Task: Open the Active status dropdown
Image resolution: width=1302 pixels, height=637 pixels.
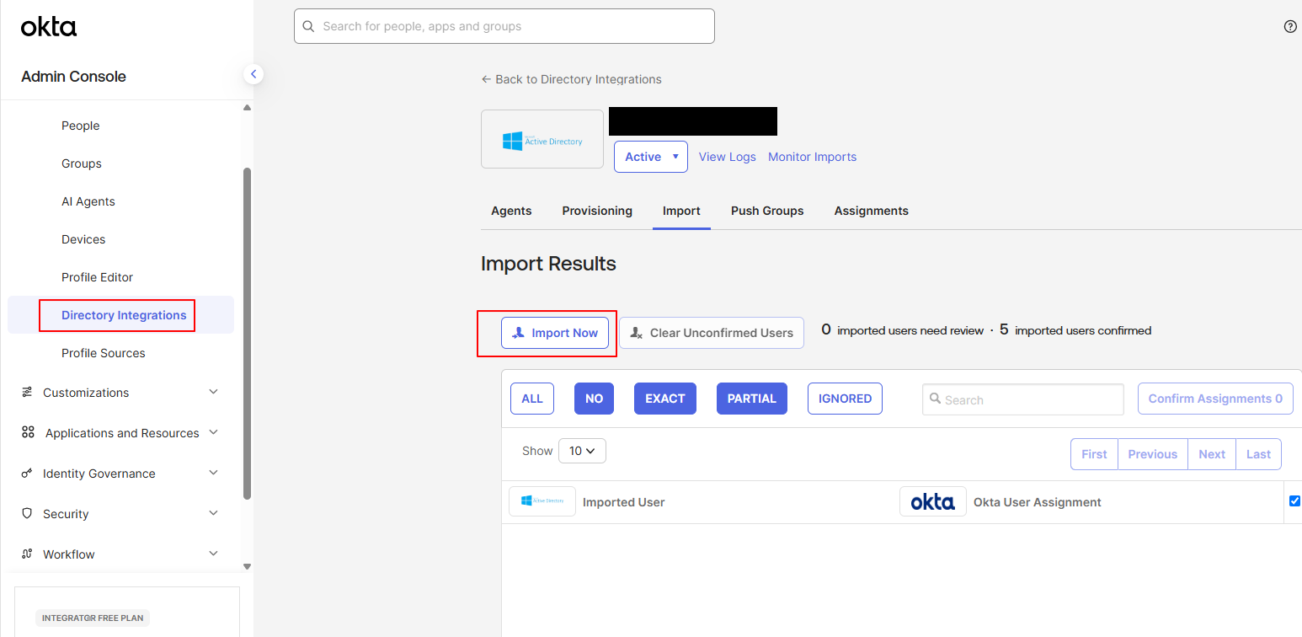Action: click(651, 157)
